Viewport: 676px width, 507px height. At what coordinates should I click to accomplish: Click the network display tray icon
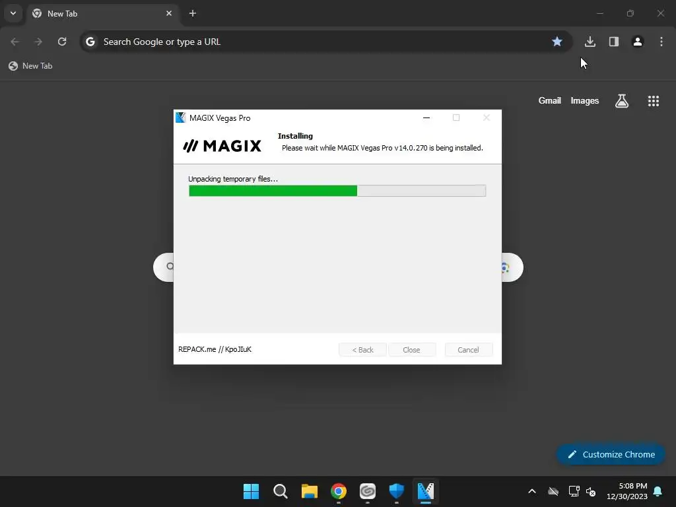tap(574, 491)
